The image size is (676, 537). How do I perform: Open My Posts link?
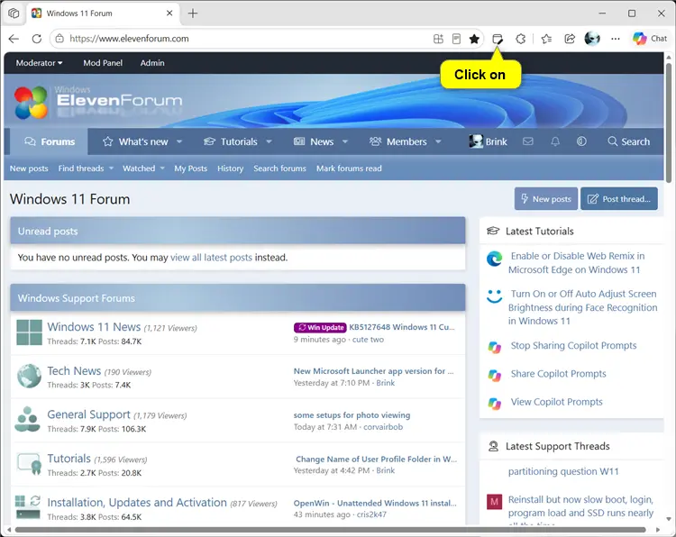coord(190,168)
